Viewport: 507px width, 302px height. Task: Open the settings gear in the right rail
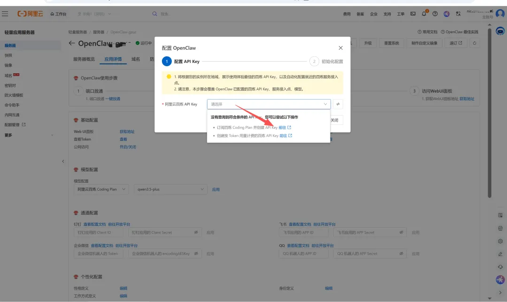[x=500, y=241]
